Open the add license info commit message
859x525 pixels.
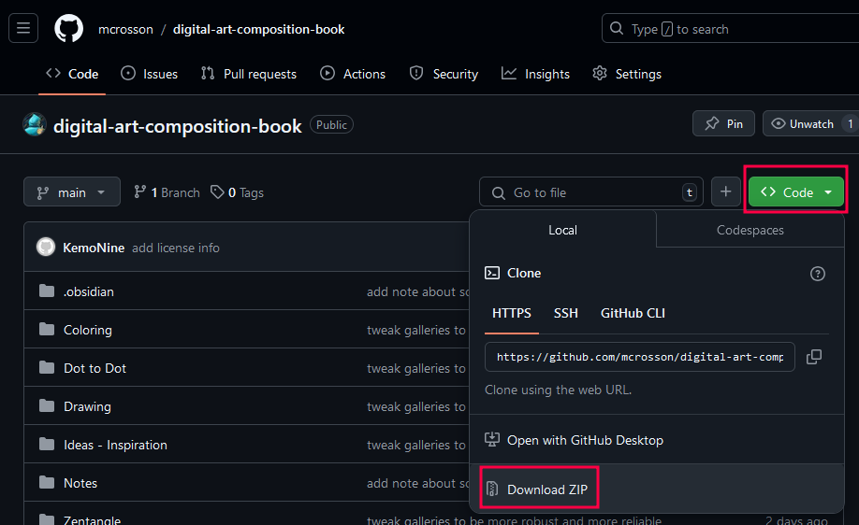click(176, 248)
